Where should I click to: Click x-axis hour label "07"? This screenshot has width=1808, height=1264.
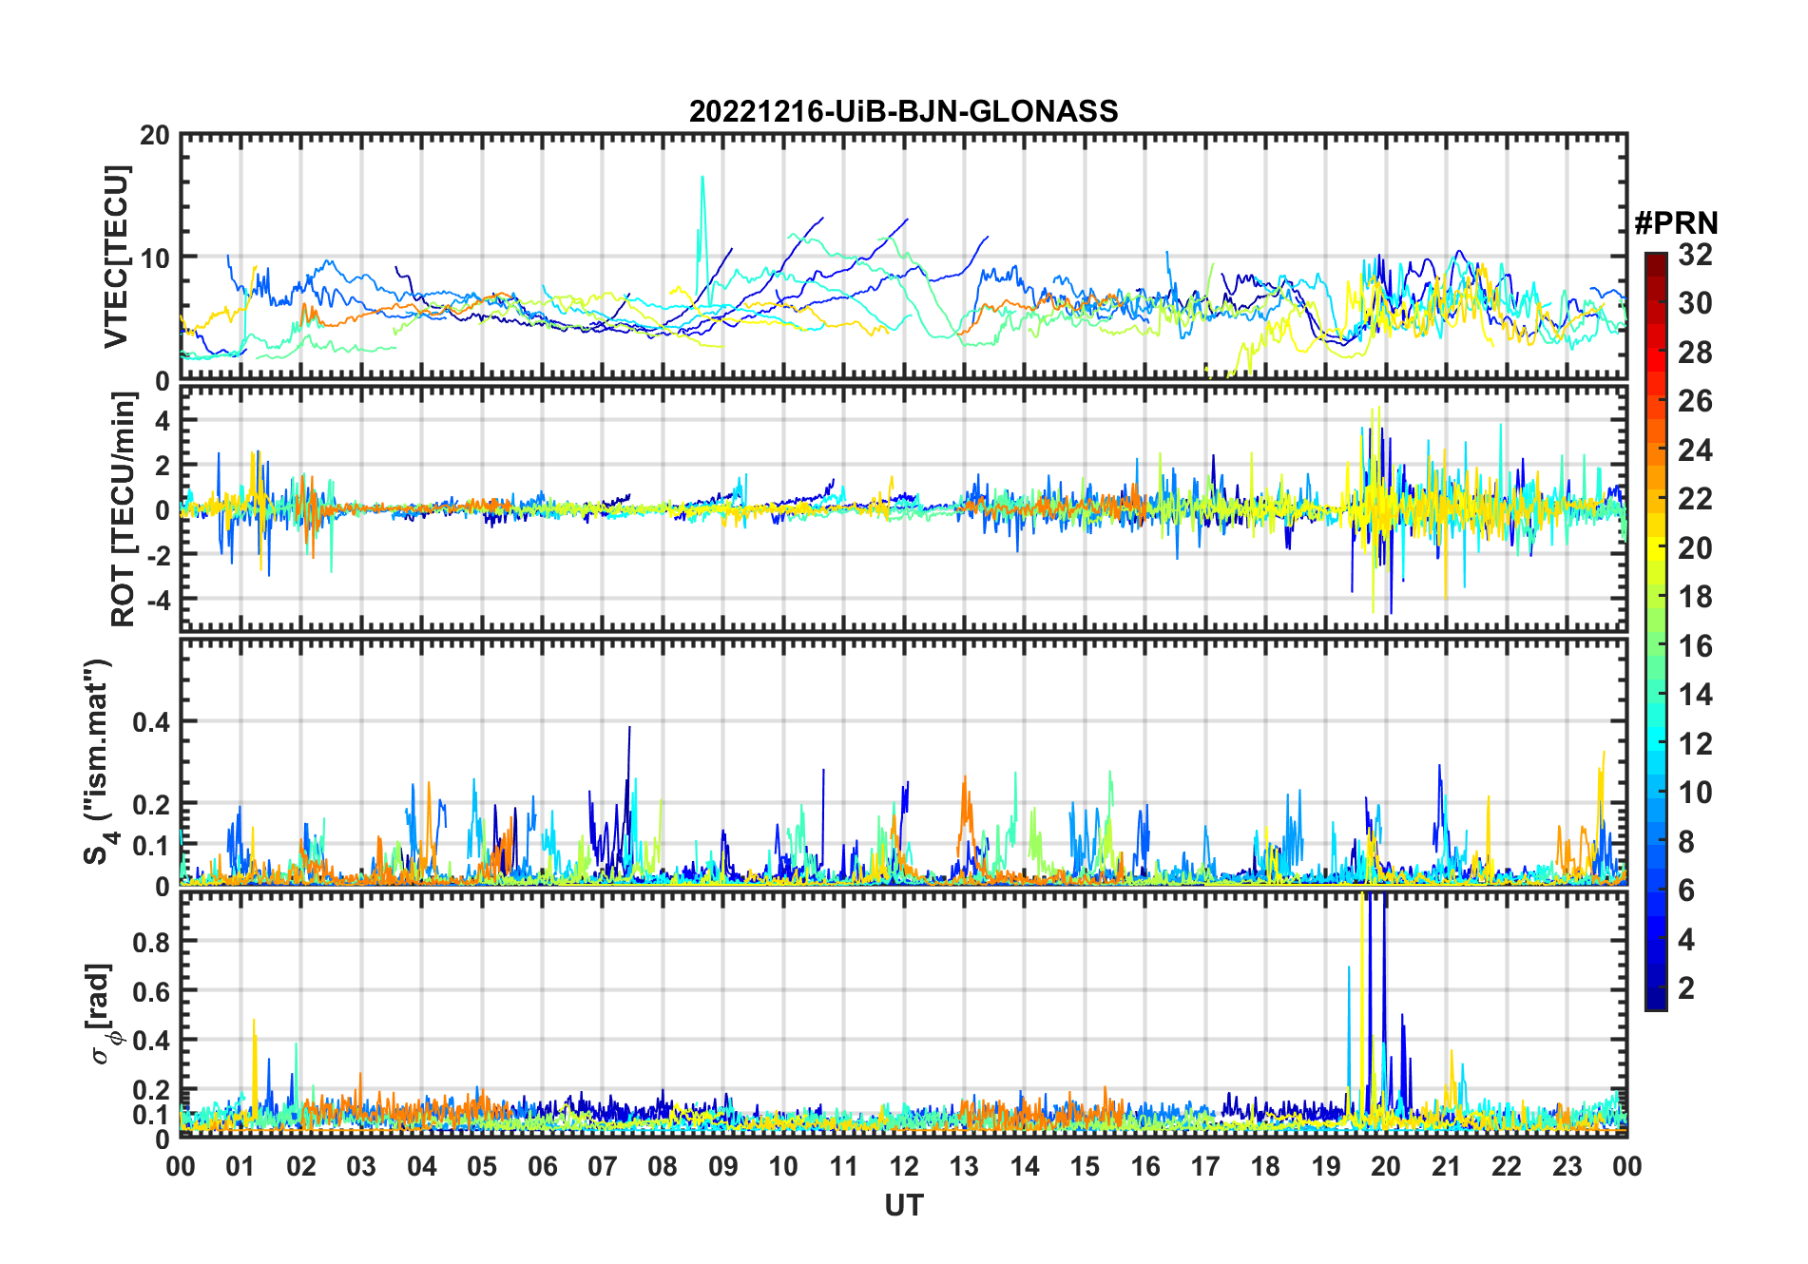[x=603, y=1167]
